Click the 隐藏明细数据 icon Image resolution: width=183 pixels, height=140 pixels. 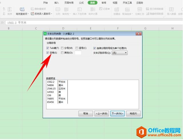coord(148,14)
